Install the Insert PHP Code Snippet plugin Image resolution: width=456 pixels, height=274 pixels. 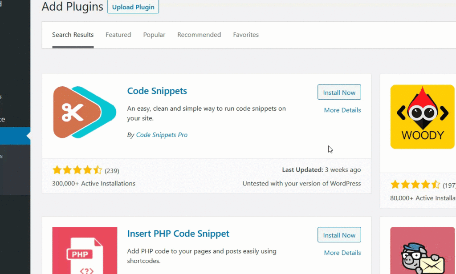pos(339,235)
